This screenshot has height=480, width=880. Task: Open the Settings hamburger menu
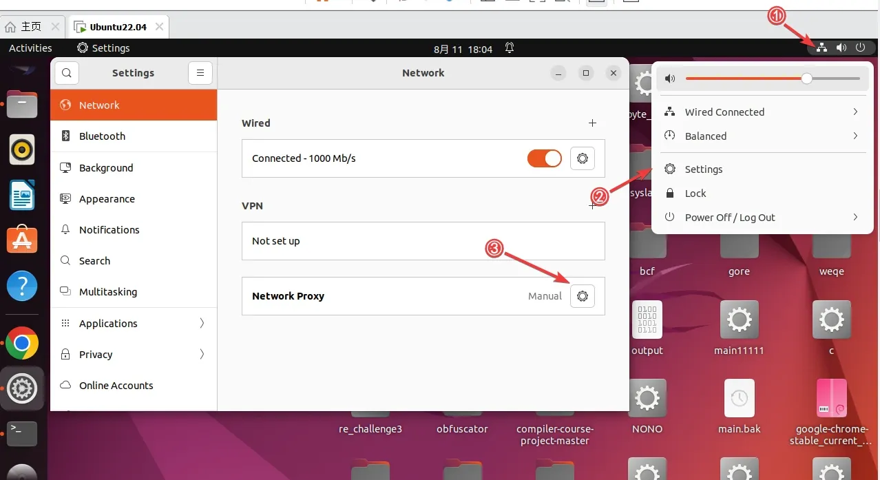(x=200, y=72)
